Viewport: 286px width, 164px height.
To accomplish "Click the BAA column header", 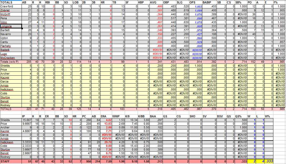I will pos(156,116).
